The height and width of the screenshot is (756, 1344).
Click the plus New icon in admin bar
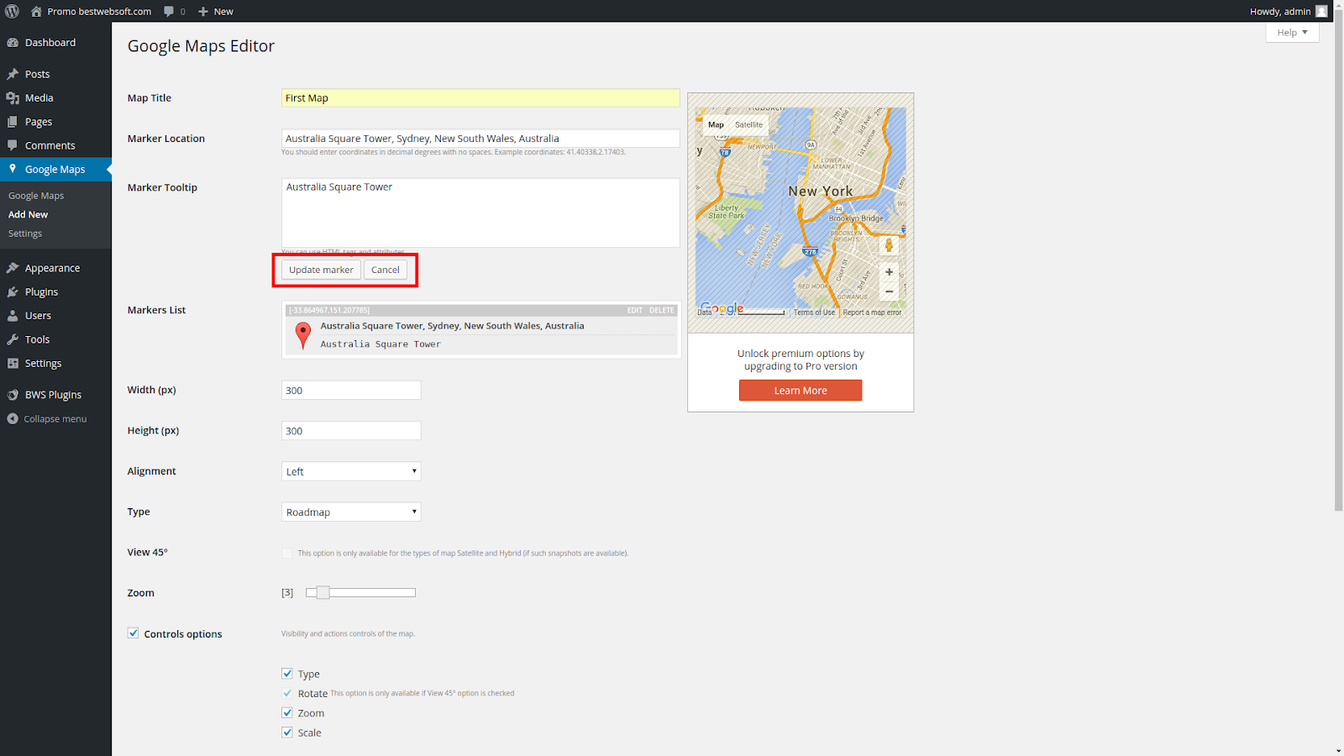point(203,11)
